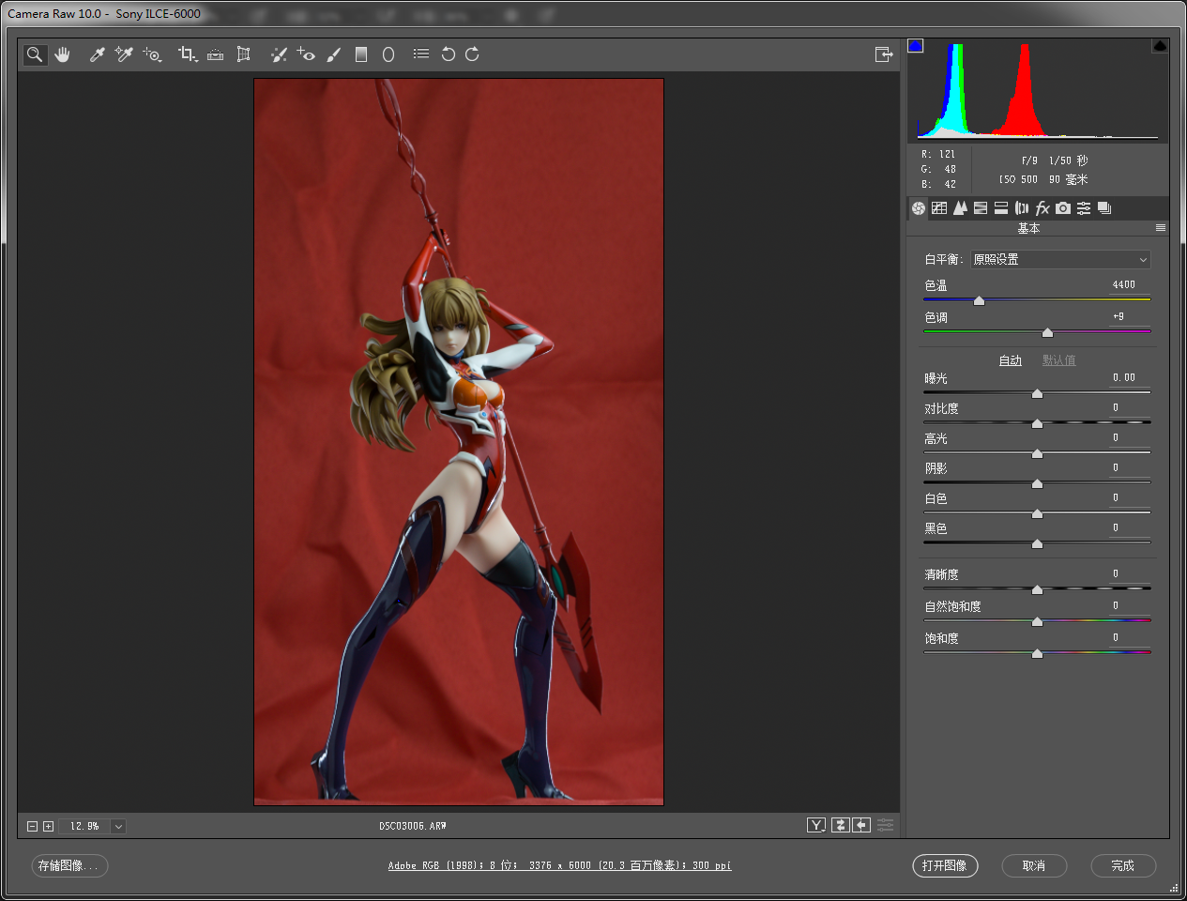Toggle shadow clipping warning in histogram
Viewport: 1187px width, 901px height.
[916, 46]
